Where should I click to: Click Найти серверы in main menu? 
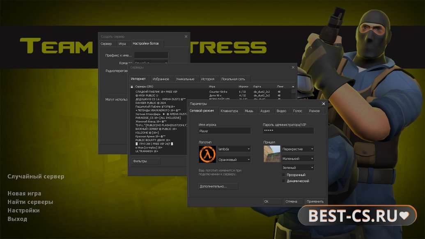click(30, 202)
